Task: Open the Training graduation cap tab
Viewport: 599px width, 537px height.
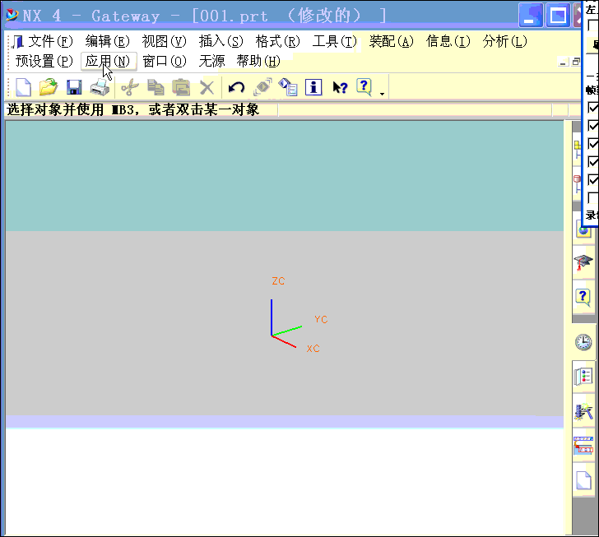Action: (583, 262)
